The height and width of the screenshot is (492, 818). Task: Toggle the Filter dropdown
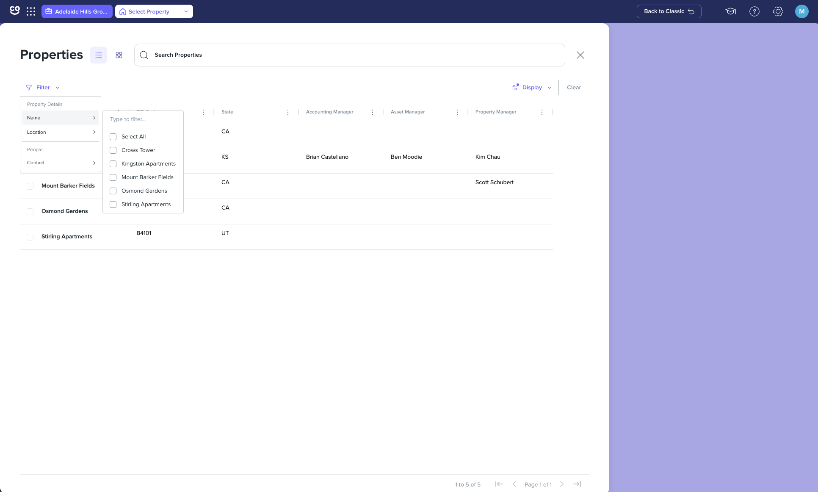[x=43, y=88]
